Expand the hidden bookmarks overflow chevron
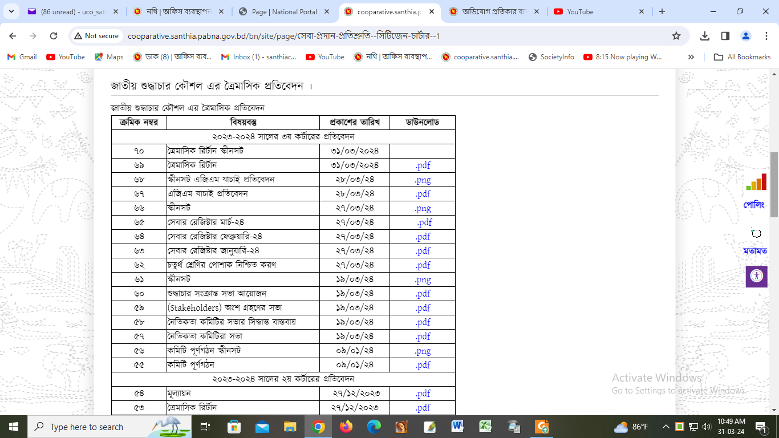The image size is (779, 438). 691,57
